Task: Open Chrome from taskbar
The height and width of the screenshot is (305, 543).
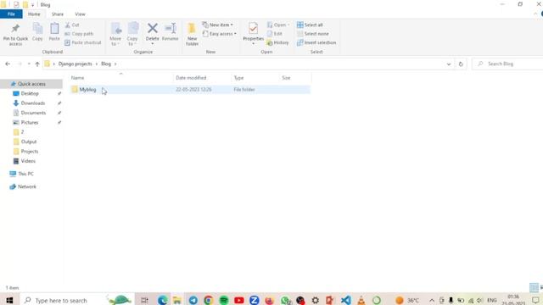Action: 209,300
